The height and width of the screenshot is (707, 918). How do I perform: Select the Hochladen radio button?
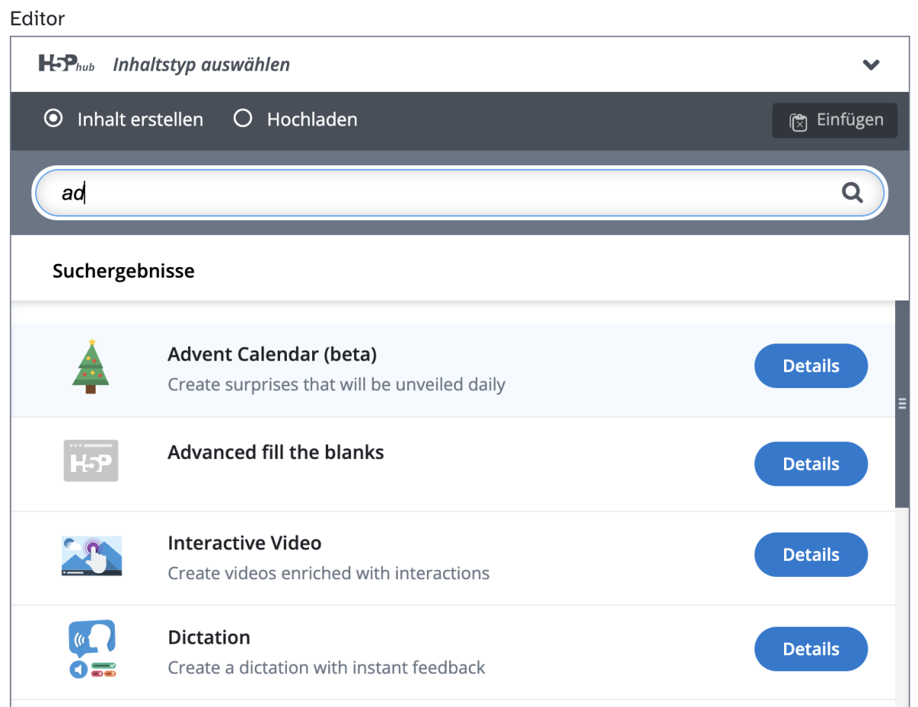click(243, 119)
